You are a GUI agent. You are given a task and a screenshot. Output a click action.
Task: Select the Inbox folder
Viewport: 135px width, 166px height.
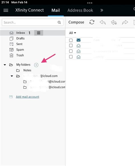[21, 33]
